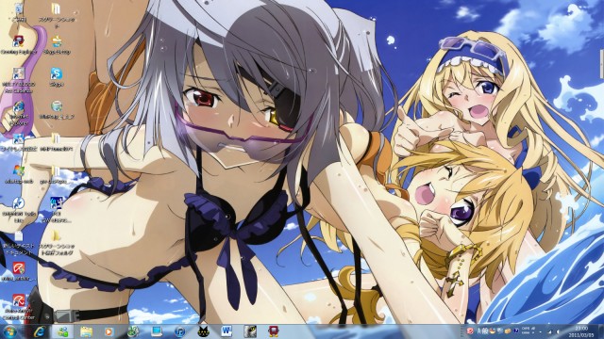
Task: Select the Avira Control Center desktop shortcut
Action: 18,307
